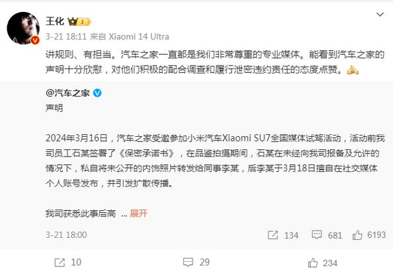Viewport: 393px width, 273px height.
Task: Click the orange verified V badge on avatar
Action: (x=35, y=40)
